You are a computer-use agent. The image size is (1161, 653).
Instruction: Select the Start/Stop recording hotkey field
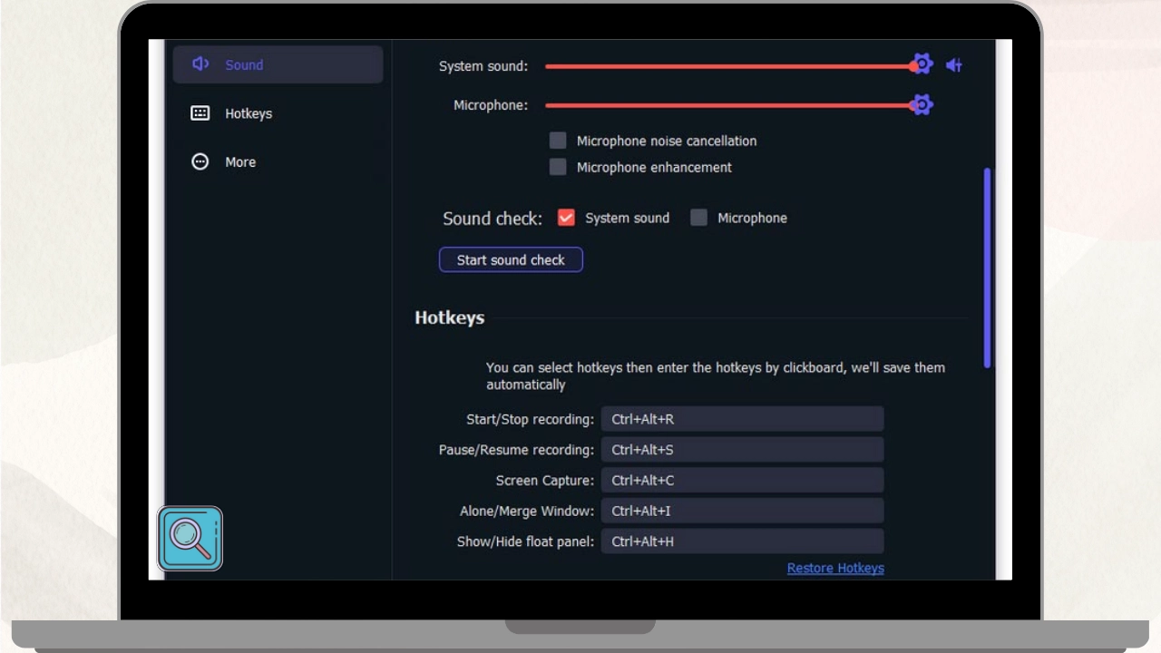741,419
